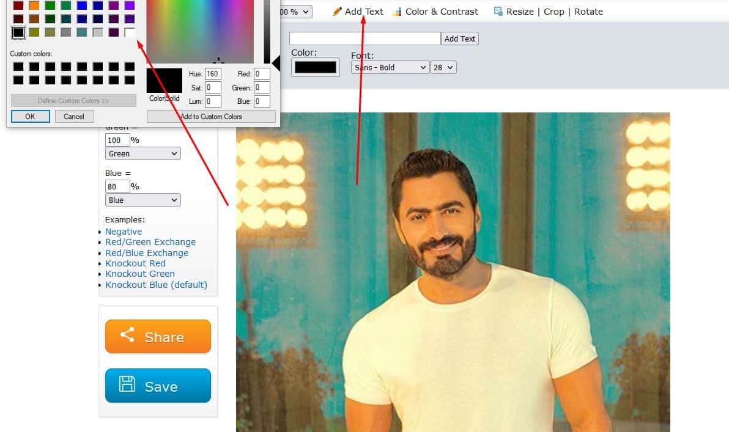Click the pencil icon beside Add Text
The image size is (729, 432).
[x=337, y=12]
